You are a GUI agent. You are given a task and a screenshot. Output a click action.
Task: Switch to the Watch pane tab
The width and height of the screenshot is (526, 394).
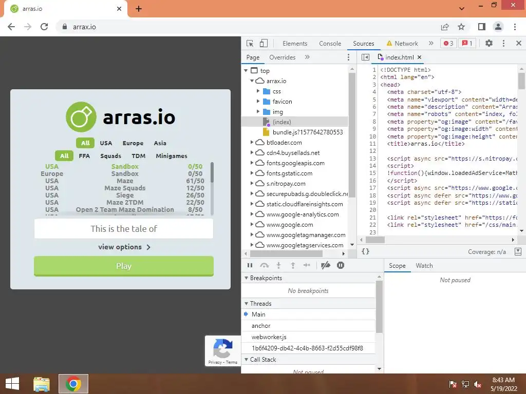424,266
